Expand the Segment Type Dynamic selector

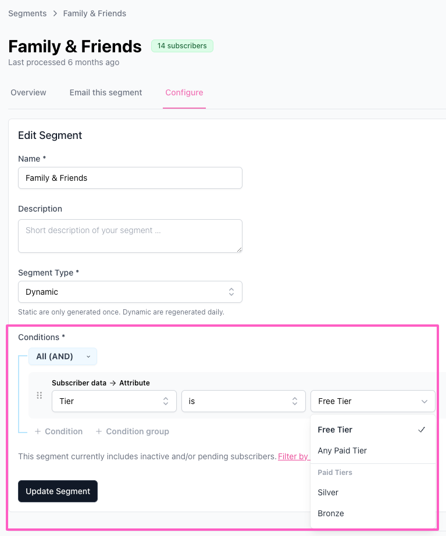click(x=130, y=292)
